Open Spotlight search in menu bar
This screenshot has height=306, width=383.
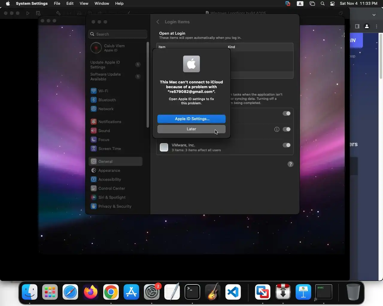[x=323, y=4]
